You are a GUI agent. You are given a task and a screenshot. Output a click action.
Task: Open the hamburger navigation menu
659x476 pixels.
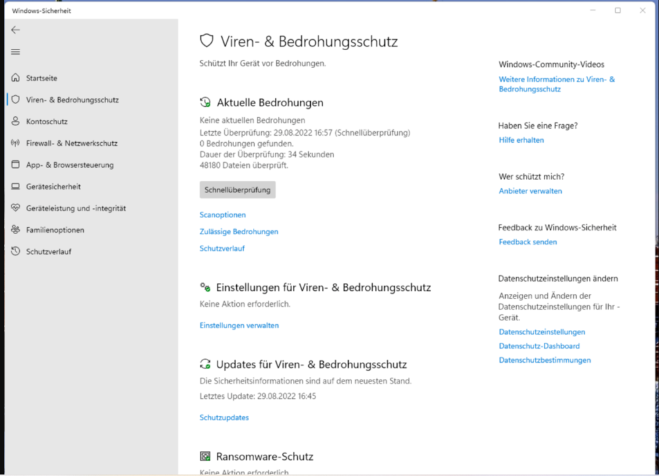15,51
